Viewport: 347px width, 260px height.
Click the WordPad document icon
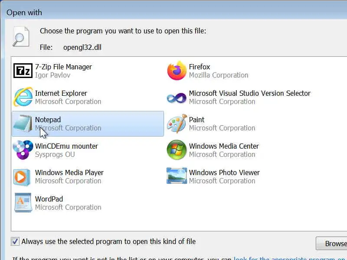[x=23, y=202]
